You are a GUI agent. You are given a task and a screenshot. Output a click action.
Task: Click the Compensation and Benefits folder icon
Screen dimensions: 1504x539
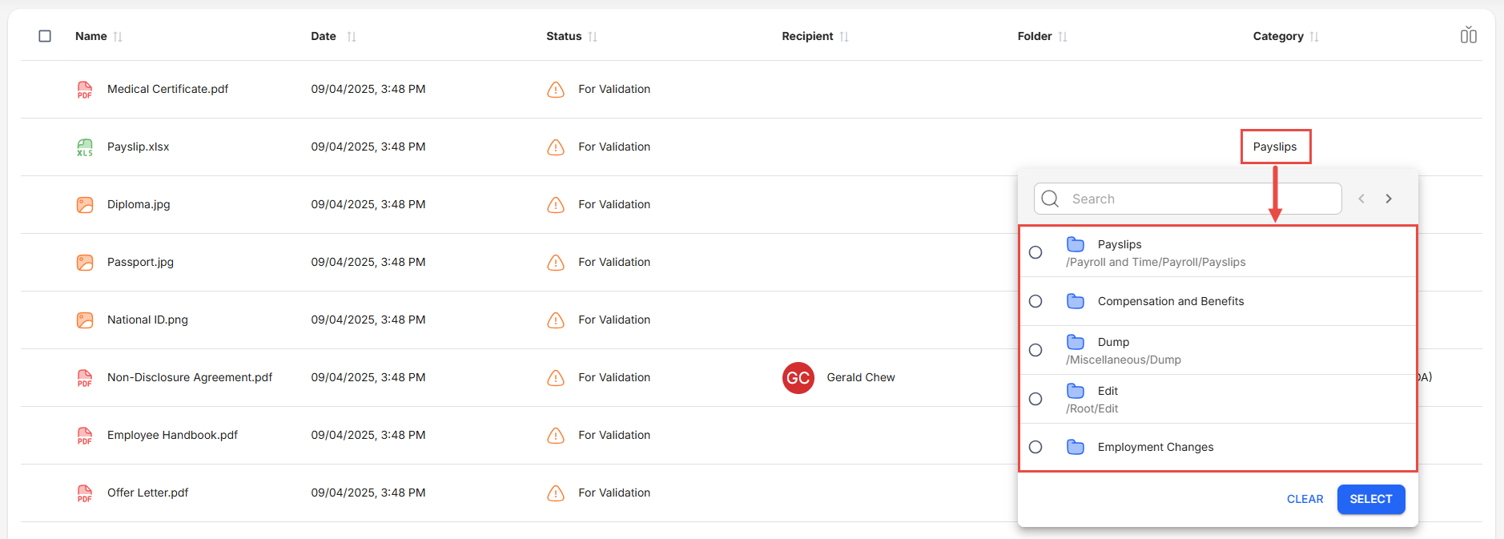[x=1075, y=301]
